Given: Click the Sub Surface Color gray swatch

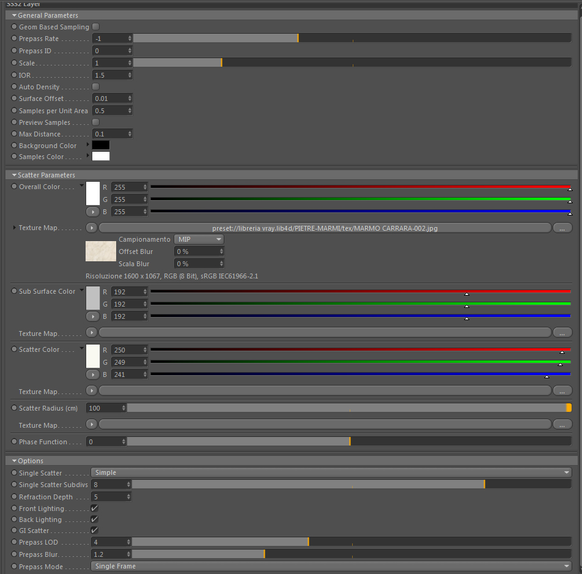Looking at the screenshot, I should pyautogui.click(x=93, y=298).
